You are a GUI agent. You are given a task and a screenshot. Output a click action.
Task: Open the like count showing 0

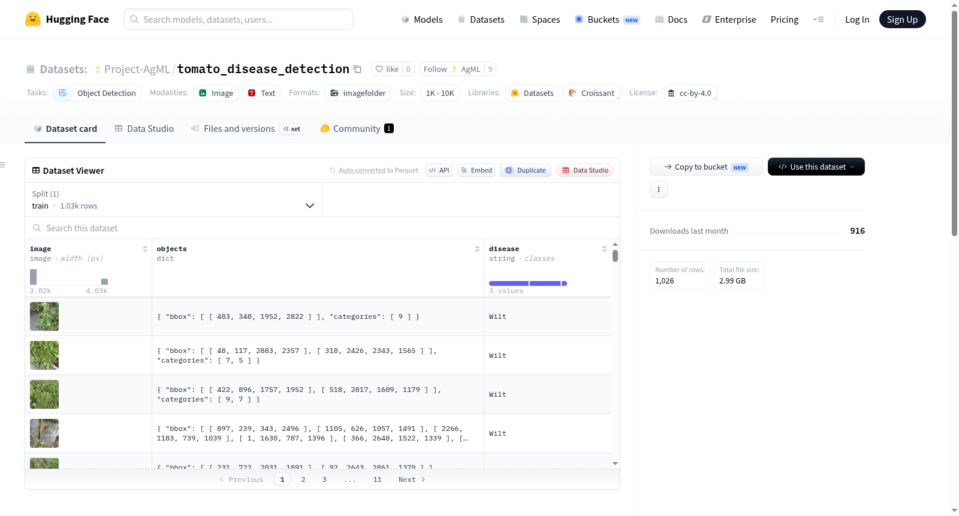(408, 69)
